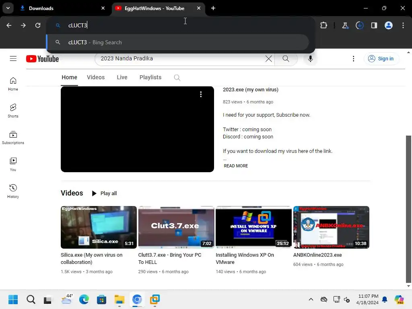This screenshot has width=412, height=309.
Task: Go forward in browser history
Action: (23, 25)
